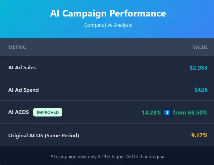Select the AI Ad Spend label
Viewport: 214px width, 165px height.
tap(24, 90)
